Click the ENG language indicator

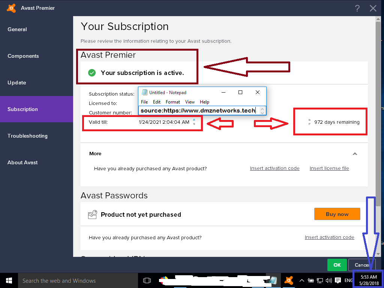tap(348, 280)
